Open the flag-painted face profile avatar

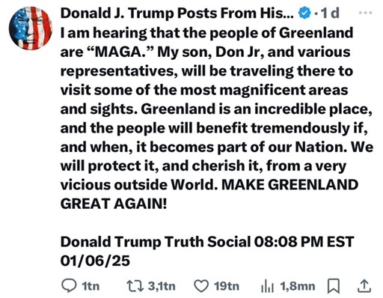[x=31, y=28]
